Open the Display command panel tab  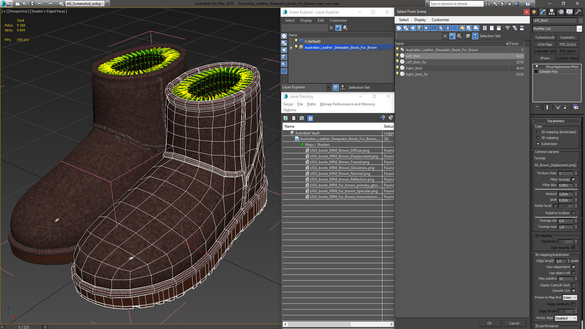(x=569, y=12)
